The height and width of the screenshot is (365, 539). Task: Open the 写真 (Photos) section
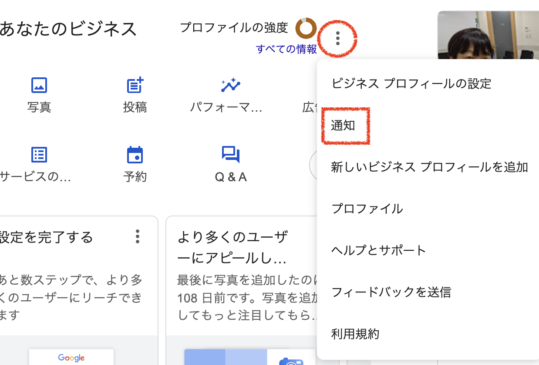[39, 86]
